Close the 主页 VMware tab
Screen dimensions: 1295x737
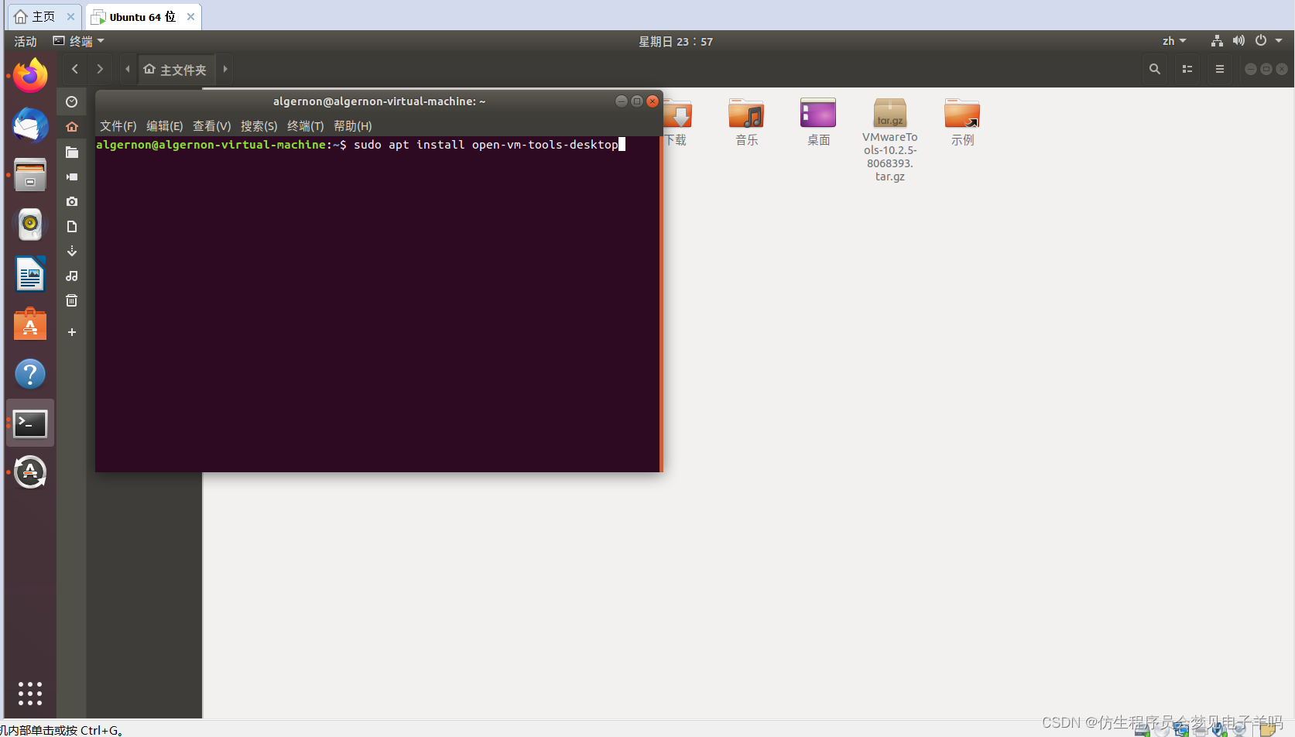point(71,16)
